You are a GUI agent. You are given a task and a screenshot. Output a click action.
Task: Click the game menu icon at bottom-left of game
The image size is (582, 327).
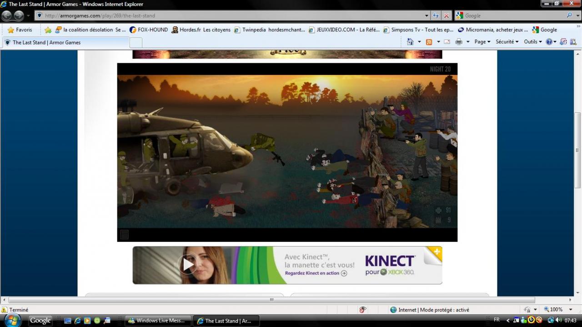click(x=124, y=234)
